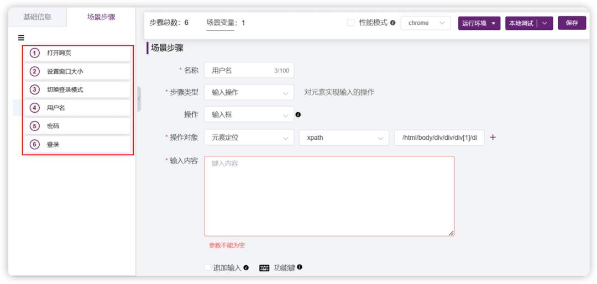The height and width of the screenshot is (284, 597).
Task: Open the hamburger menu above the steps
Action: [x=21, y=38]
